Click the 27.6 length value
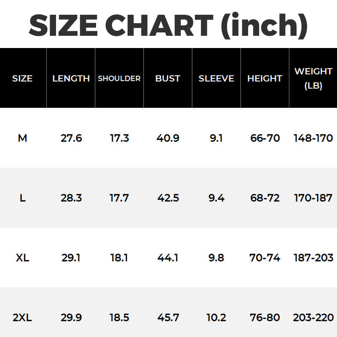Viewport: 337px width, 337px height. click(71, 138)
